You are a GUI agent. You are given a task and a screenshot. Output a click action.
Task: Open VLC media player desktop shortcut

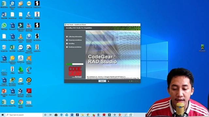(x=21, y=38)
